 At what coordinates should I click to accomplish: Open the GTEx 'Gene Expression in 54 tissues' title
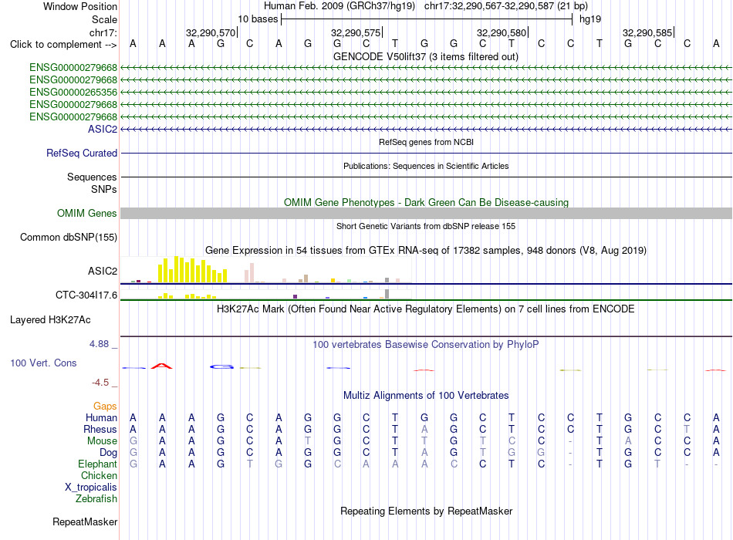426,250
